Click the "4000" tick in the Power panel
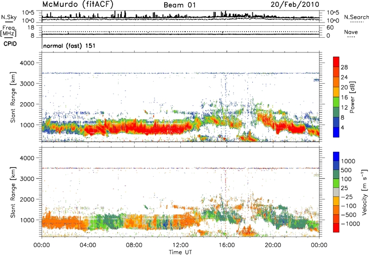The height and width of the screenshot is (255, 369). coord(27,63)
